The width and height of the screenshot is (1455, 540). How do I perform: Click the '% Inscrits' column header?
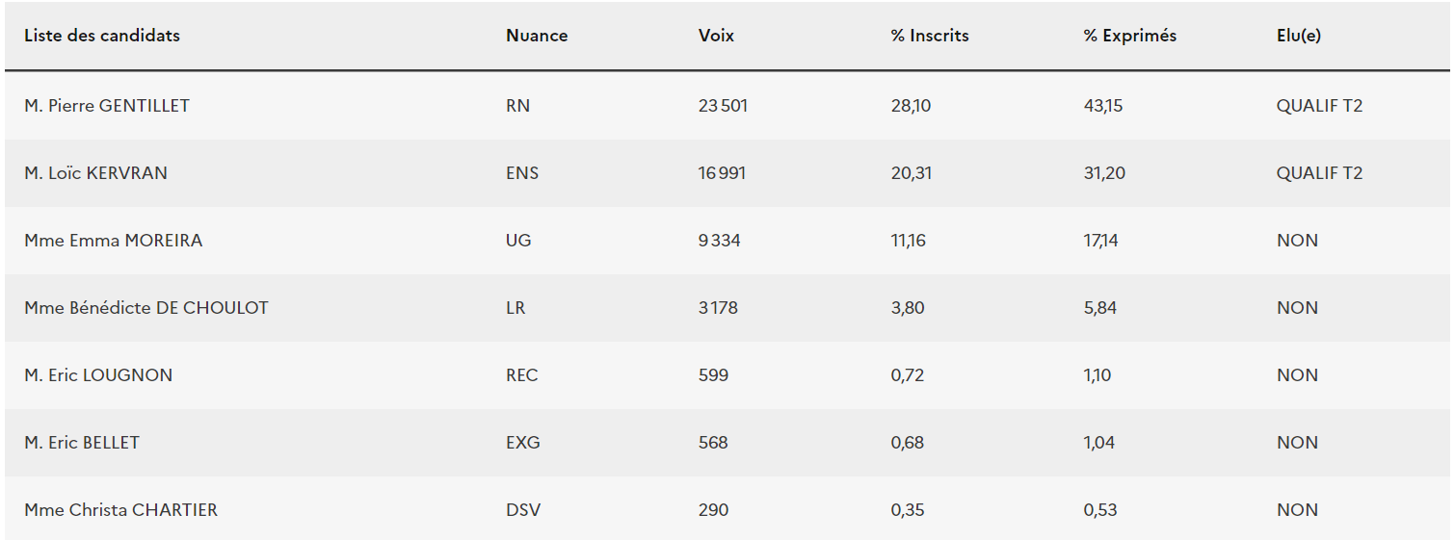coord(930,36)
